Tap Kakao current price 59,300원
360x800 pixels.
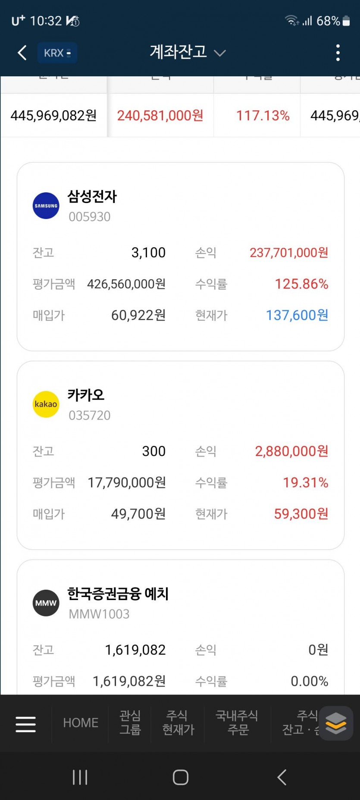pos(301,514)
